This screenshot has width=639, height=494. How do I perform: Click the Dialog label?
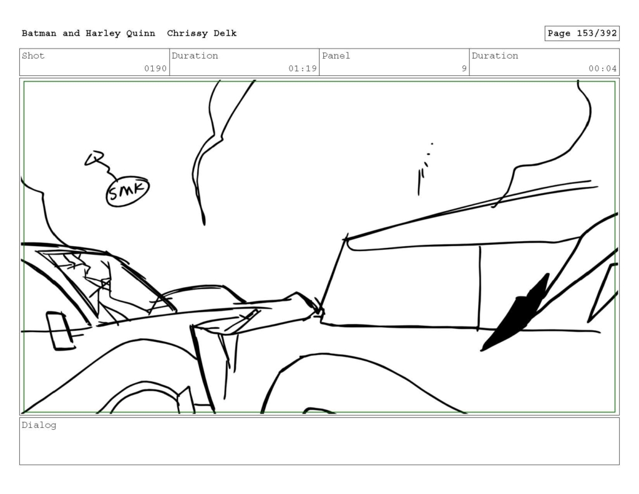point(39,425)
